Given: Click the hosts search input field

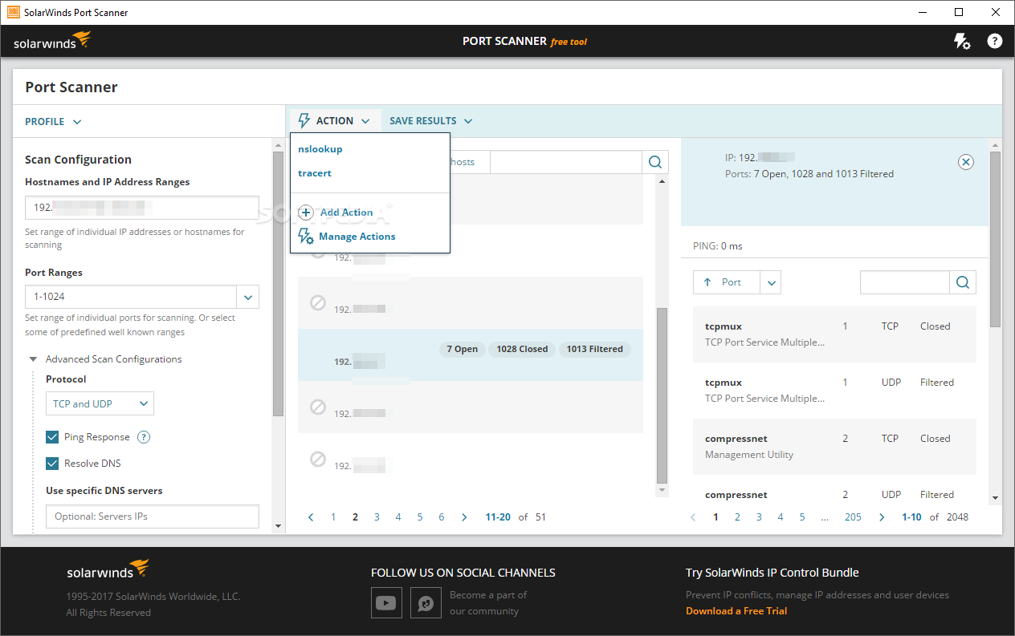Looking at the screenshot, I should pyautogui.click(x=566, y=162).
